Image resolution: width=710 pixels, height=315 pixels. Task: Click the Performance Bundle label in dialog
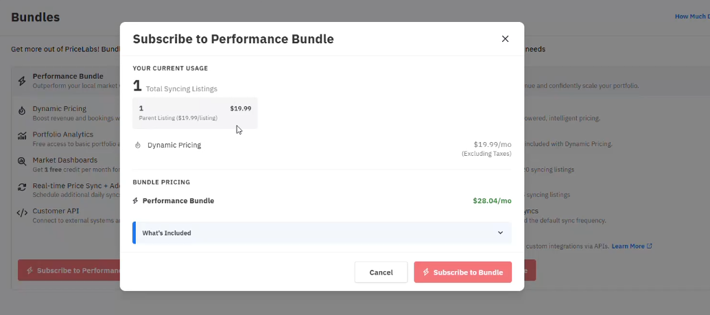(178, 201)
